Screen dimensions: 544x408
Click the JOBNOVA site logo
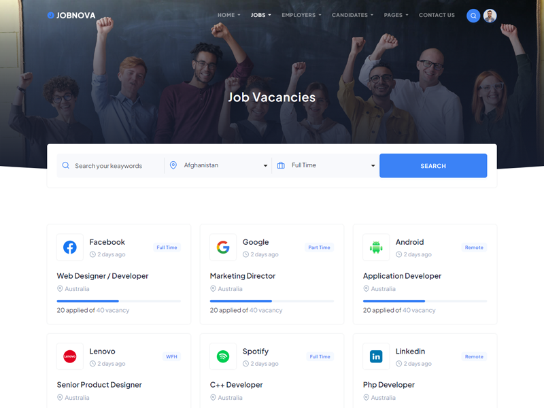pyautogui.click(x=71, y=15)
